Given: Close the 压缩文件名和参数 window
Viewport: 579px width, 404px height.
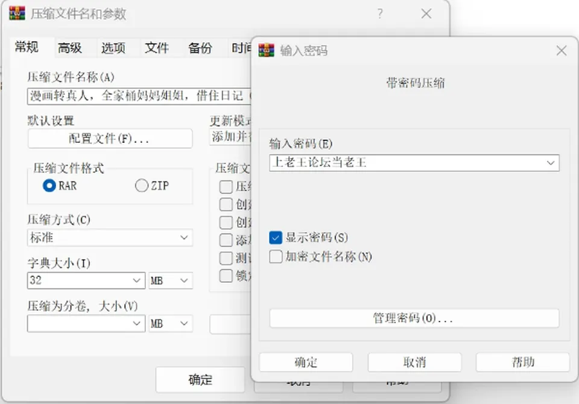Looking at the screenshot, I should tap(426, 14).
